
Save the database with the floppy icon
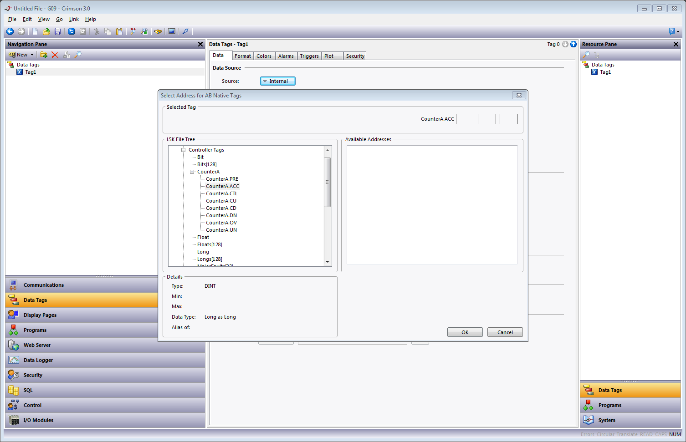pos(57,31)
